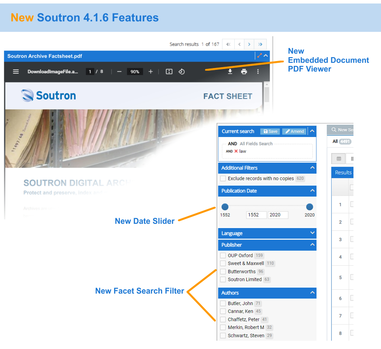The height and width of the screenshot is (349, 381).
Task: Collapse the Publication Date section
Action: pos(312,191)
